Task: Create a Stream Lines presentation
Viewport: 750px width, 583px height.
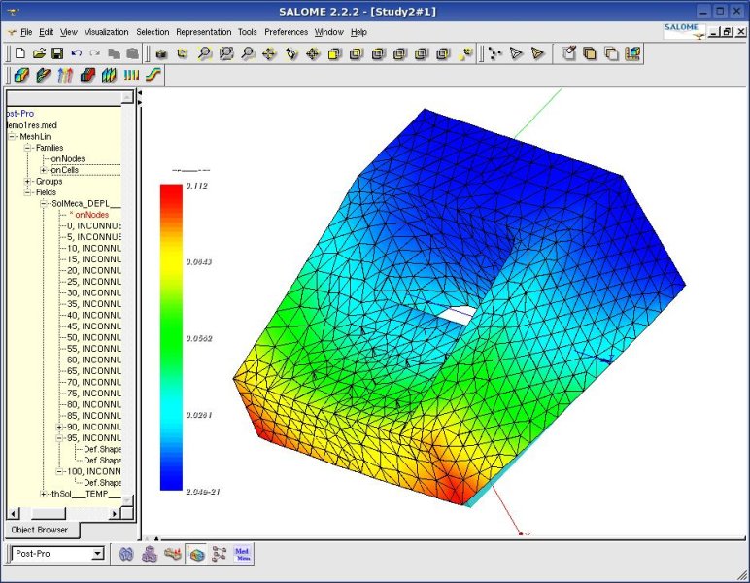Action: [153, 75]
